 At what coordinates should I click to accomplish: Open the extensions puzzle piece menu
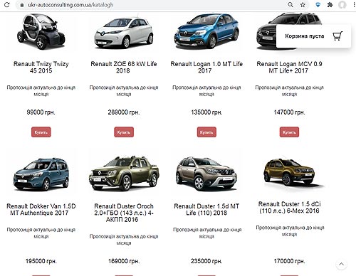coord(330,4)
